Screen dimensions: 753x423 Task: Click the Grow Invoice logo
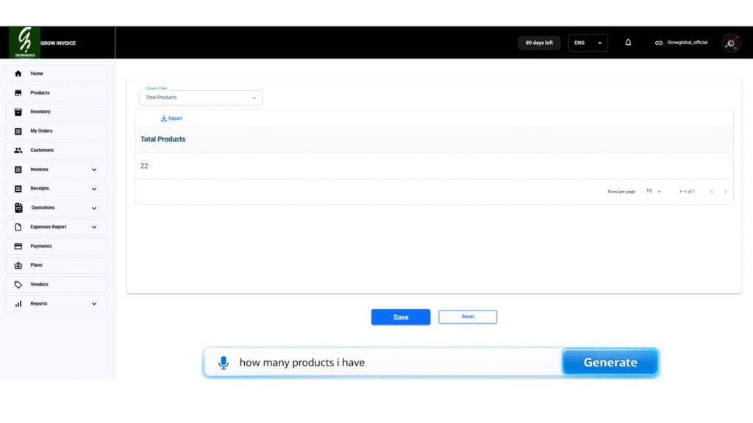[x=26, y=43]
